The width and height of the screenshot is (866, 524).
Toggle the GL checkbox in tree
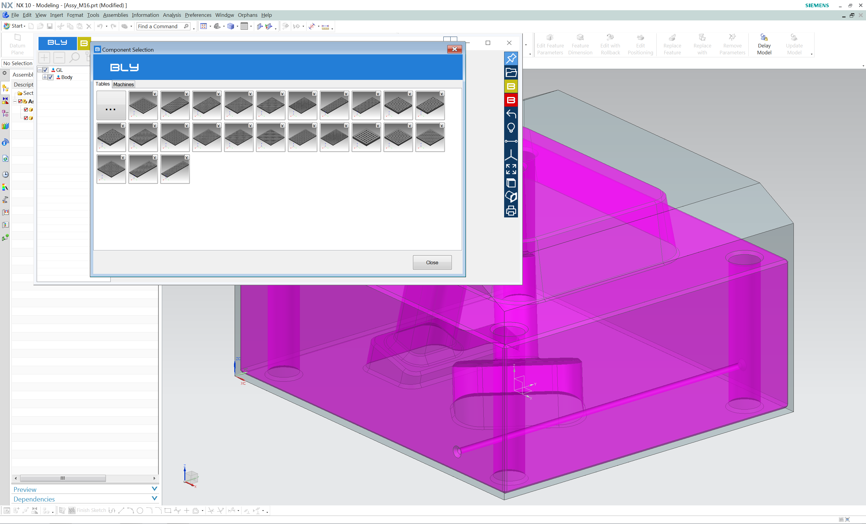click(x=45, y=70)
